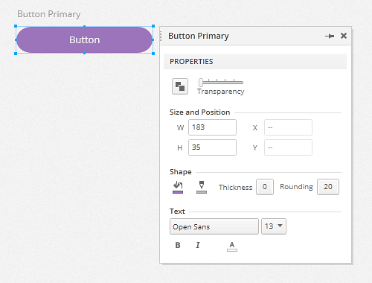Viewport: 372px width, 283px height.
Task: Click the Button Primary panel title
Action: coord(199,36)
